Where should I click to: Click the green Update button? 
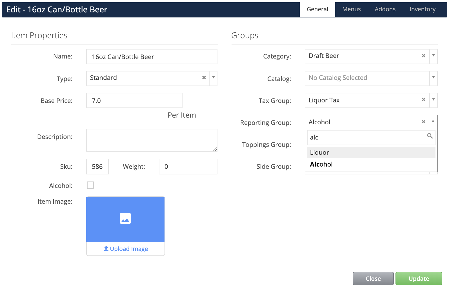[x=419, y=278]
